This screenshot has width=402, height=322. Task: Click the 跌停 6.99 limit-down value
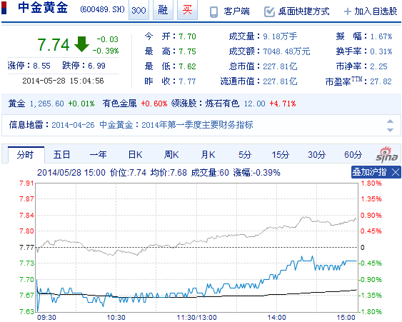click(96, 66)
